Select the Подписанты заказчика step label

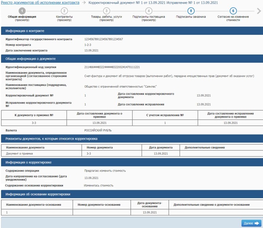[191, 17]
